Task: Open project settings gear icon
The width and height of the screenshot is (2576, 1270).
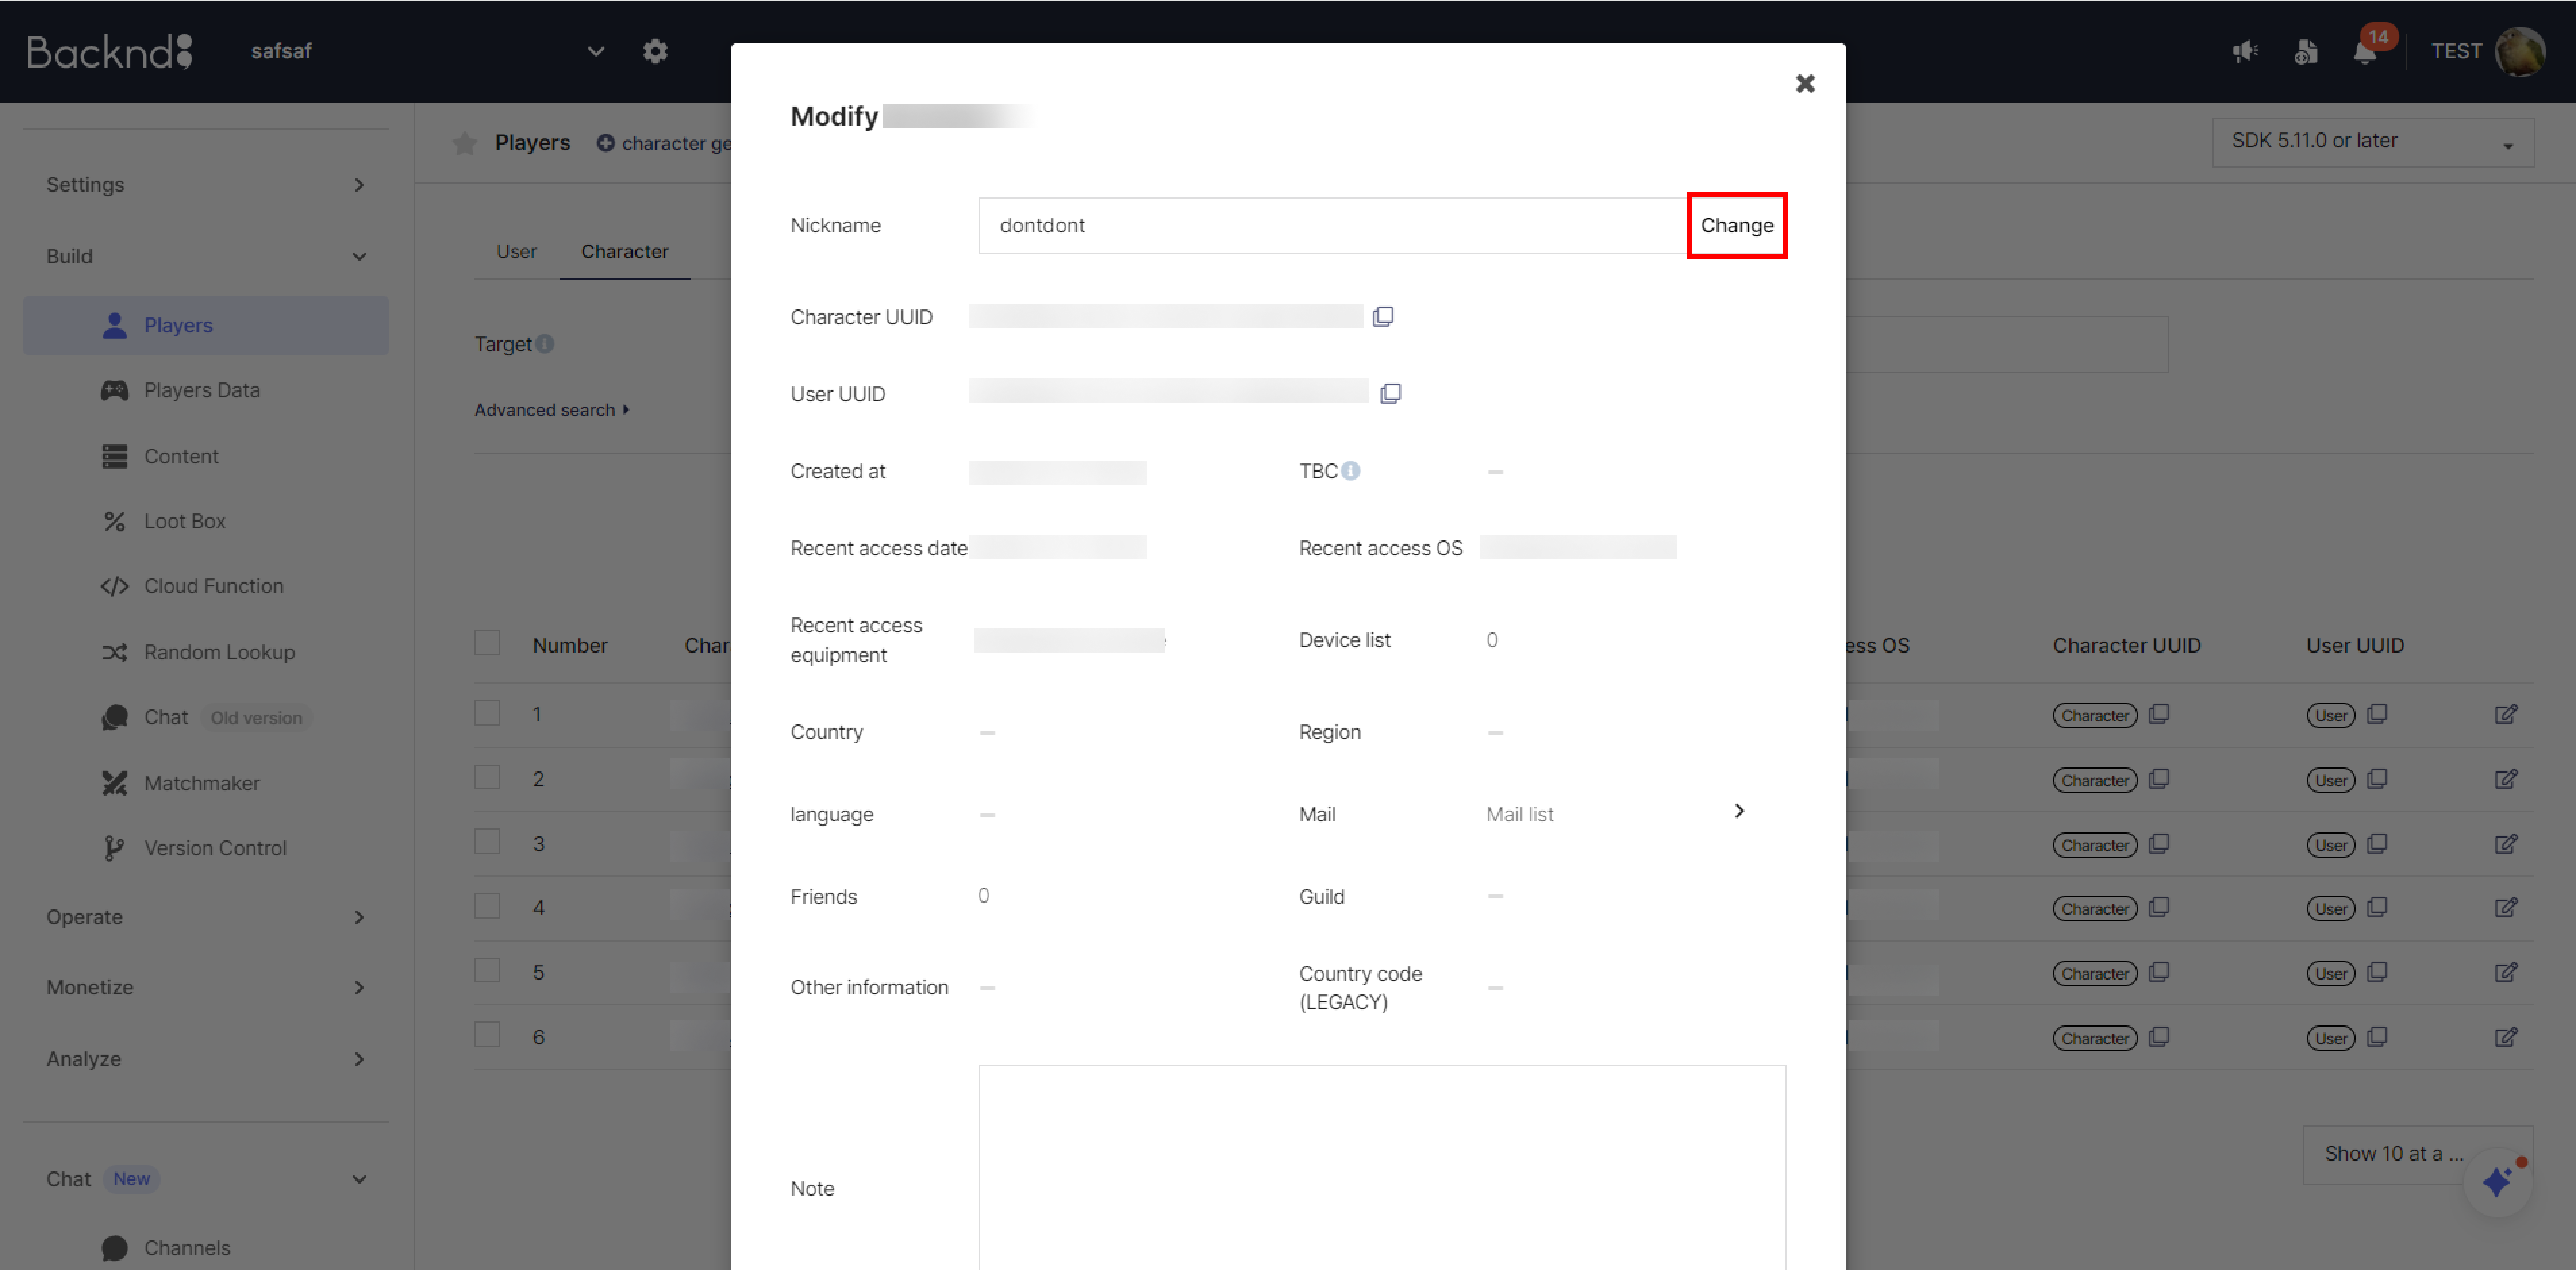Action: point(655,51)
